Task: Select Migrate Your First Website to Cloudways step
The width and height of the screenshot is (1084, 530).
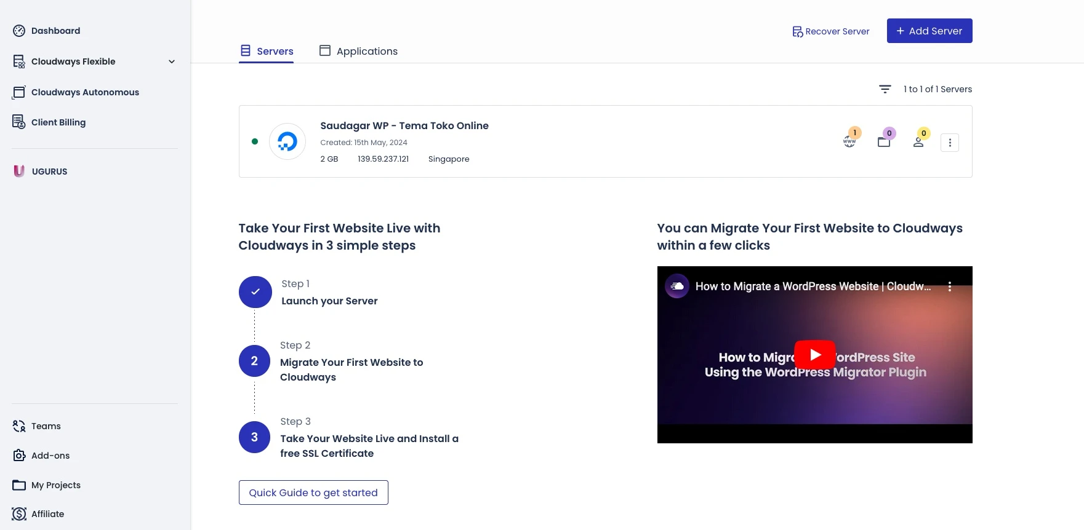Action: point(351,370)
